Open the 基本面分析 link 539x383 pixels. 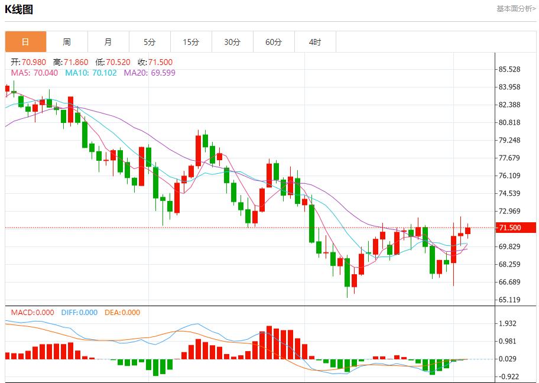click(x=516, y=9)
